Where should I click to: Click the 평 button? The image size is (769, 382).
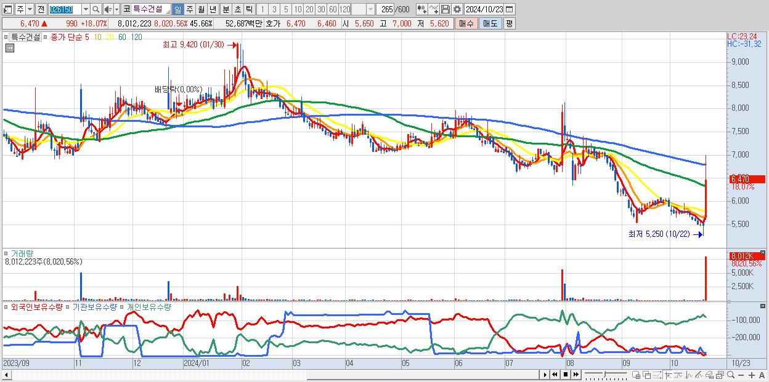(509, 23)
